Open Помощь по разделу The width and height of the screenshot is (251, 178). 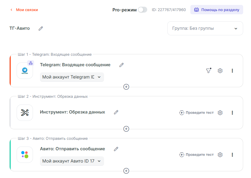(217, 10)
